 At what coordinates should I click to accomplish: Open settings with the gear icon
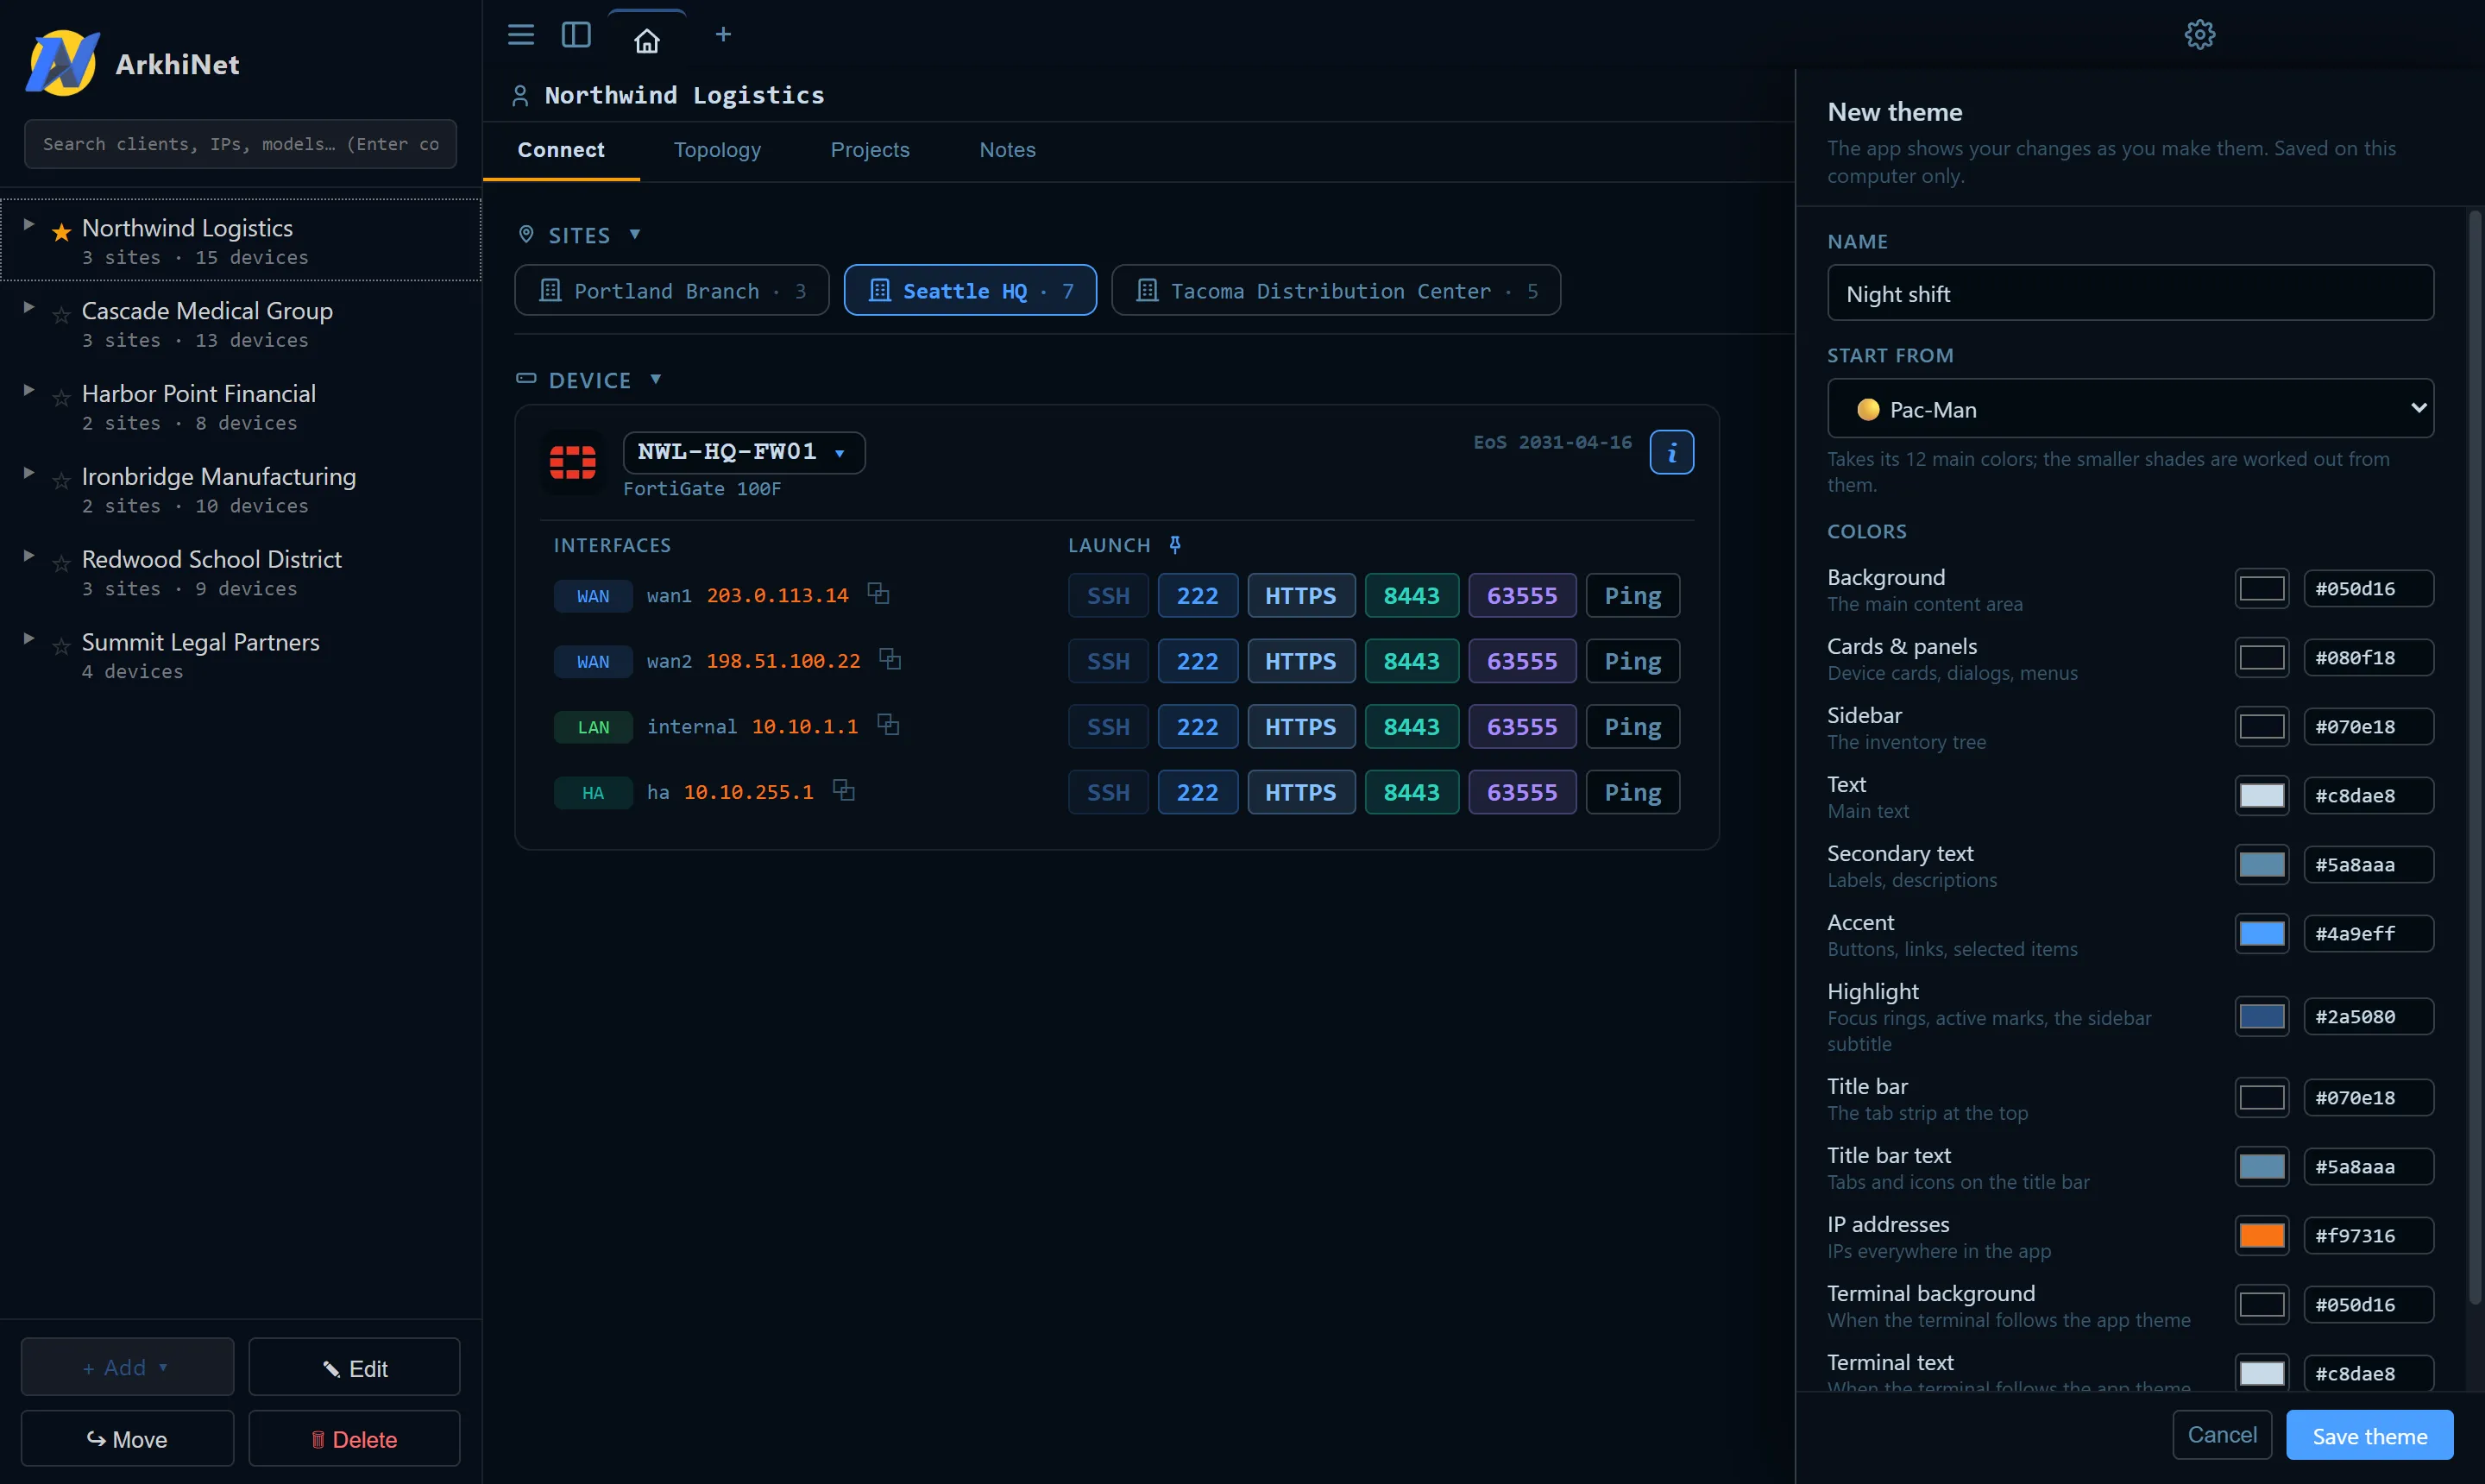2199,35
